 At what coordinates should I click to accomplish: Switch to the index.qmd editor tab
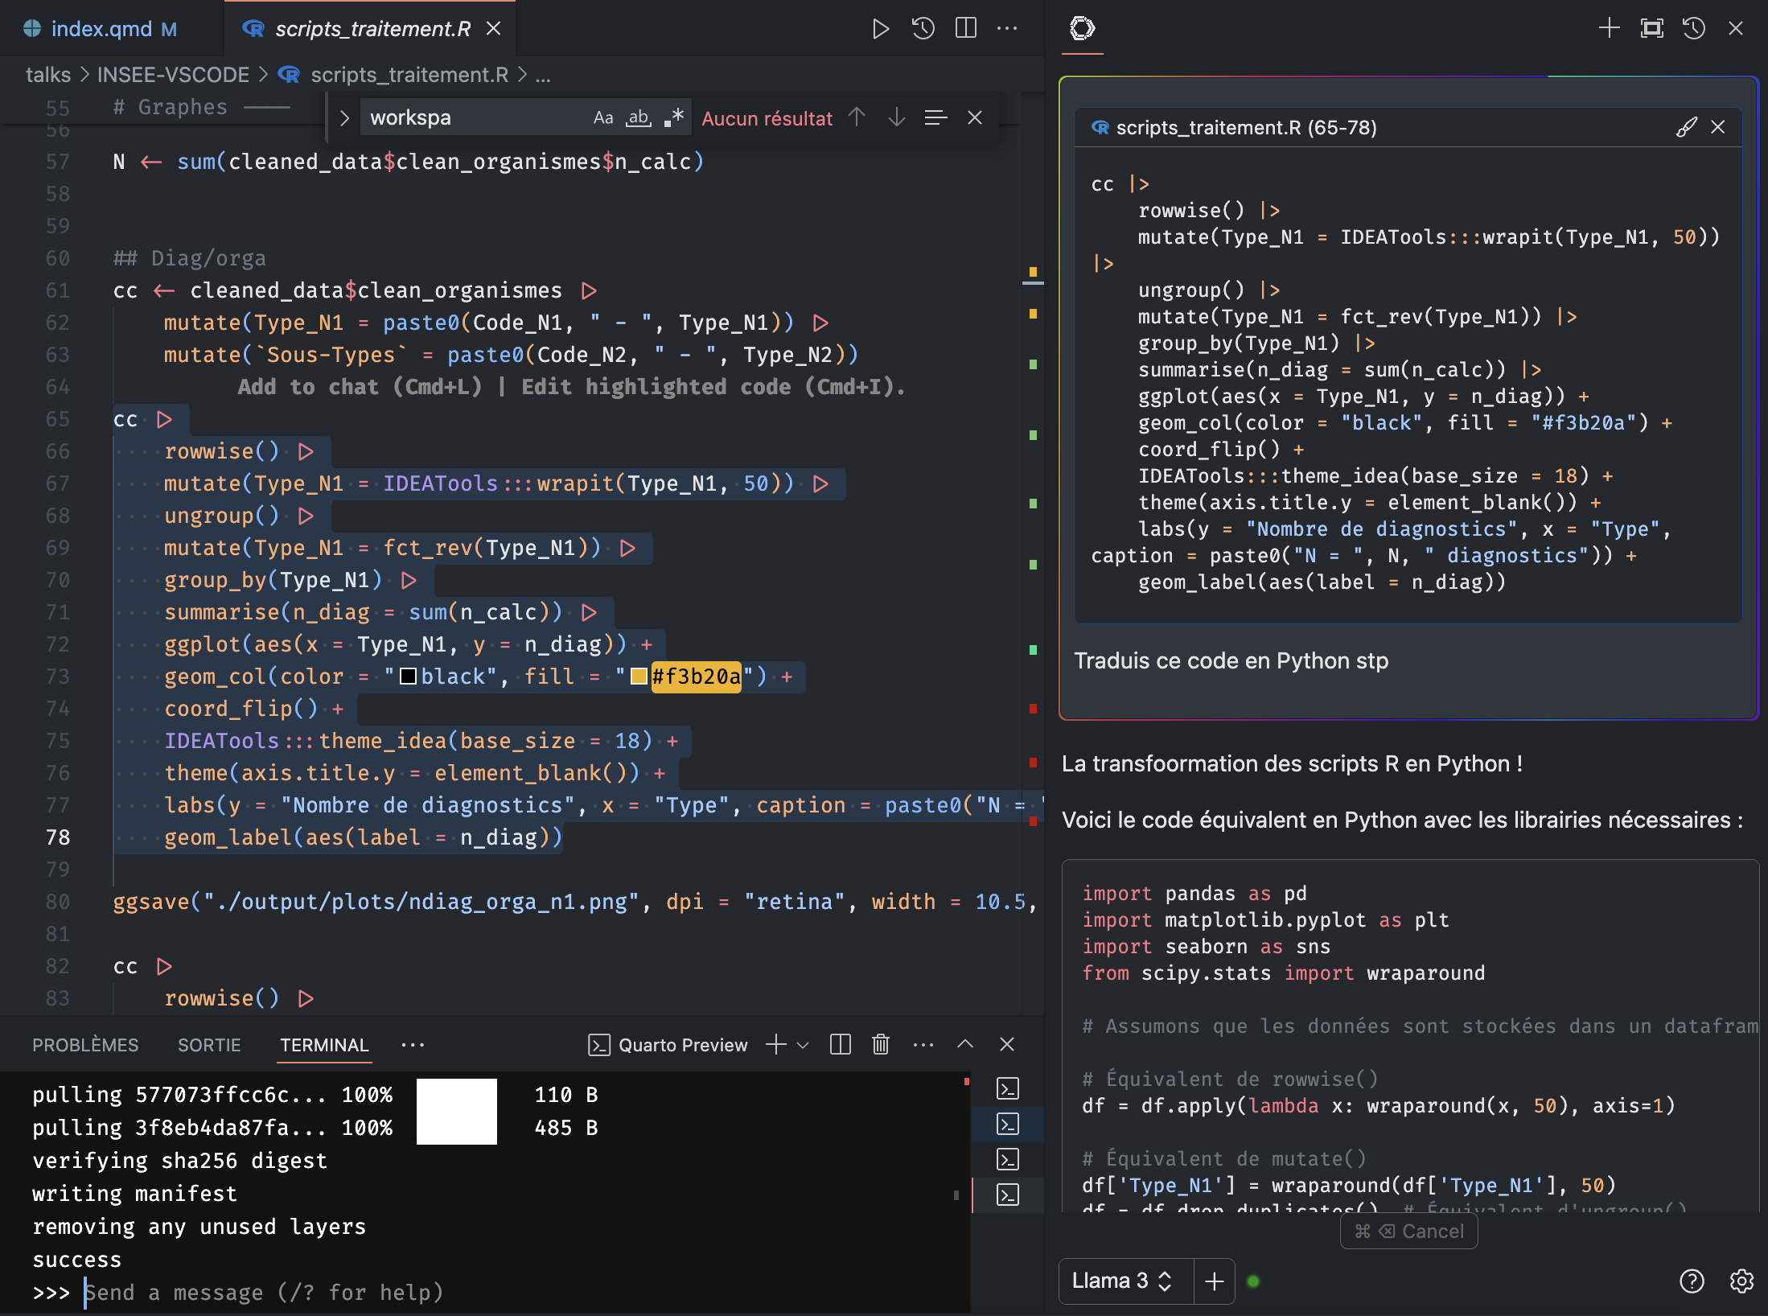(x=101, y=29)
